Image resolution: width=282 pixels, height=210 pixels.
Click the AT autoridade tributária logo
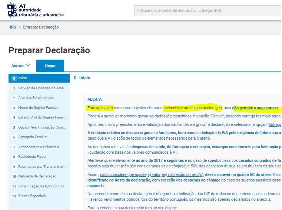coord(35,10)
